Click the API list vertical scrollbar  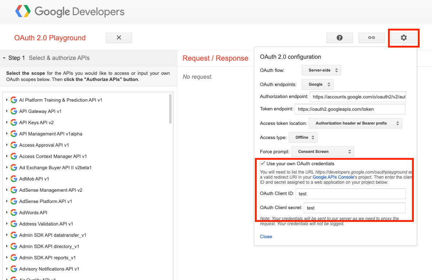[171, 109]
